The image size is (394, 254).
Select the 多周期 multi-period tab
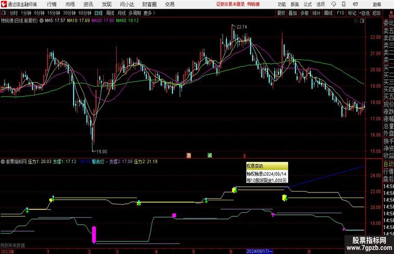pos(134,13)
